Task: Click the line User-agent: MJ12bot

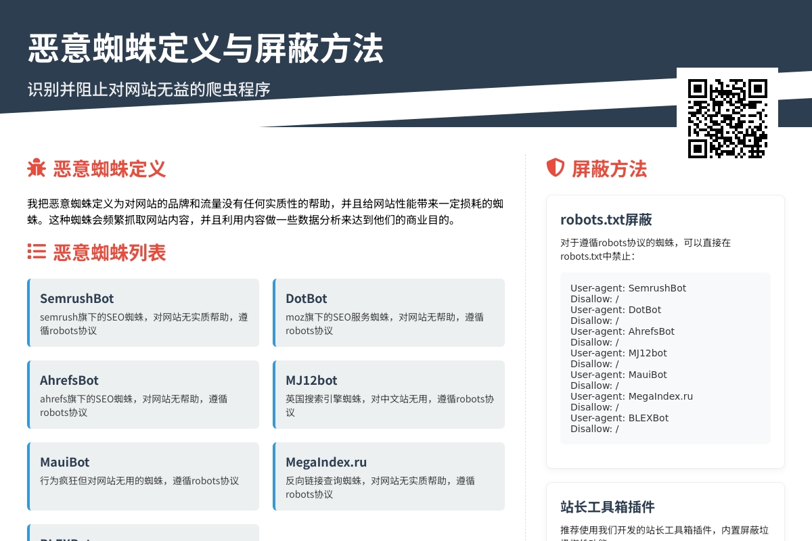Action: [x=618, y=353]
